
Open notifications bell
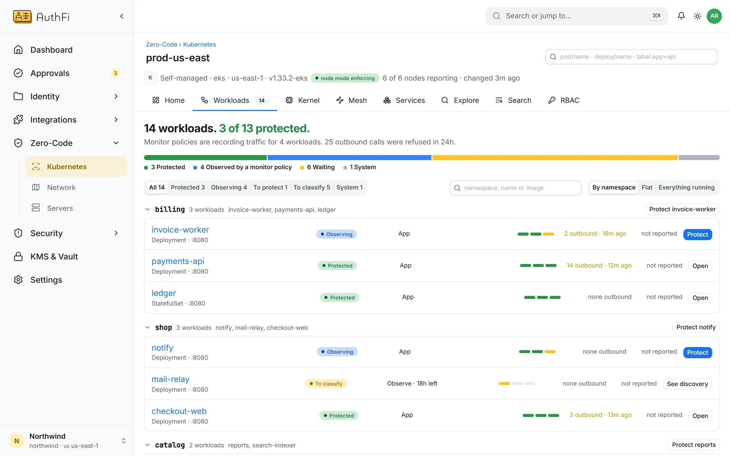(x=681, y=16)
